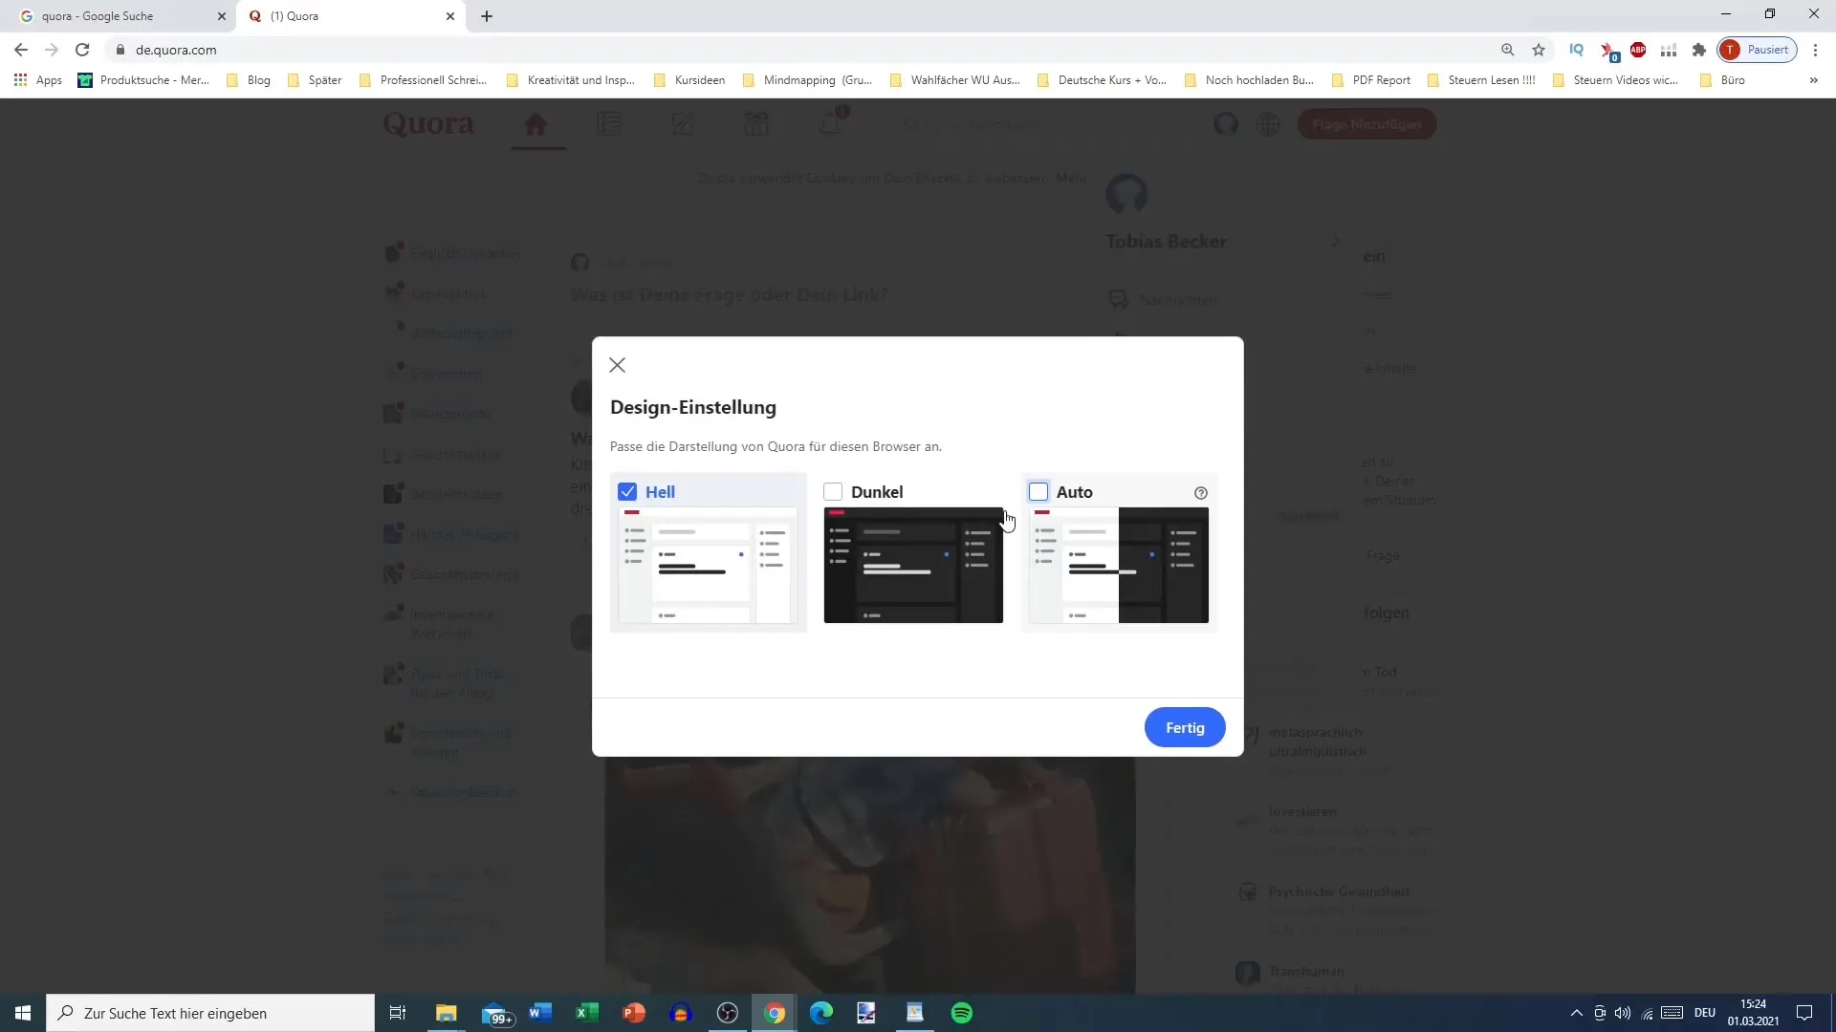Open the zoom magnifier icon in address bar
Screen dimensions: 1836x1032
[x=1508, y=50]
